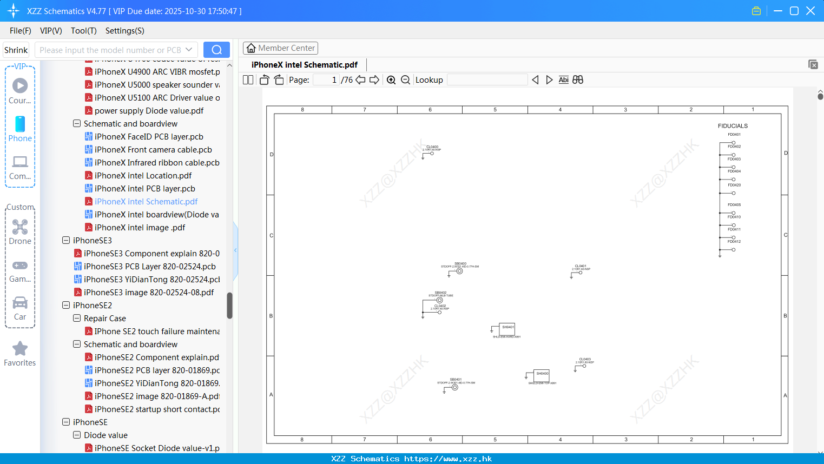Select the Drone category icon
Viewport: 824px width, 464px height.
click(x=20, y=232)
